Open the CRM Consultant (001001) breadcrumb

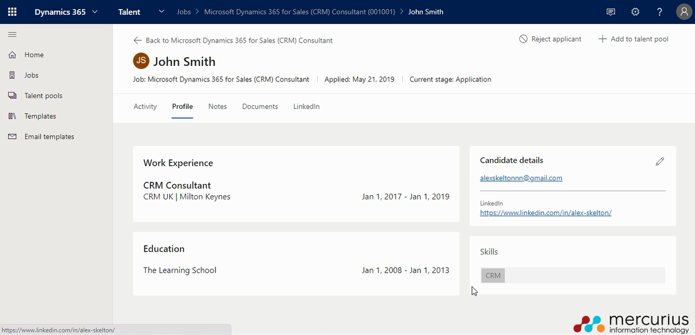299,11
